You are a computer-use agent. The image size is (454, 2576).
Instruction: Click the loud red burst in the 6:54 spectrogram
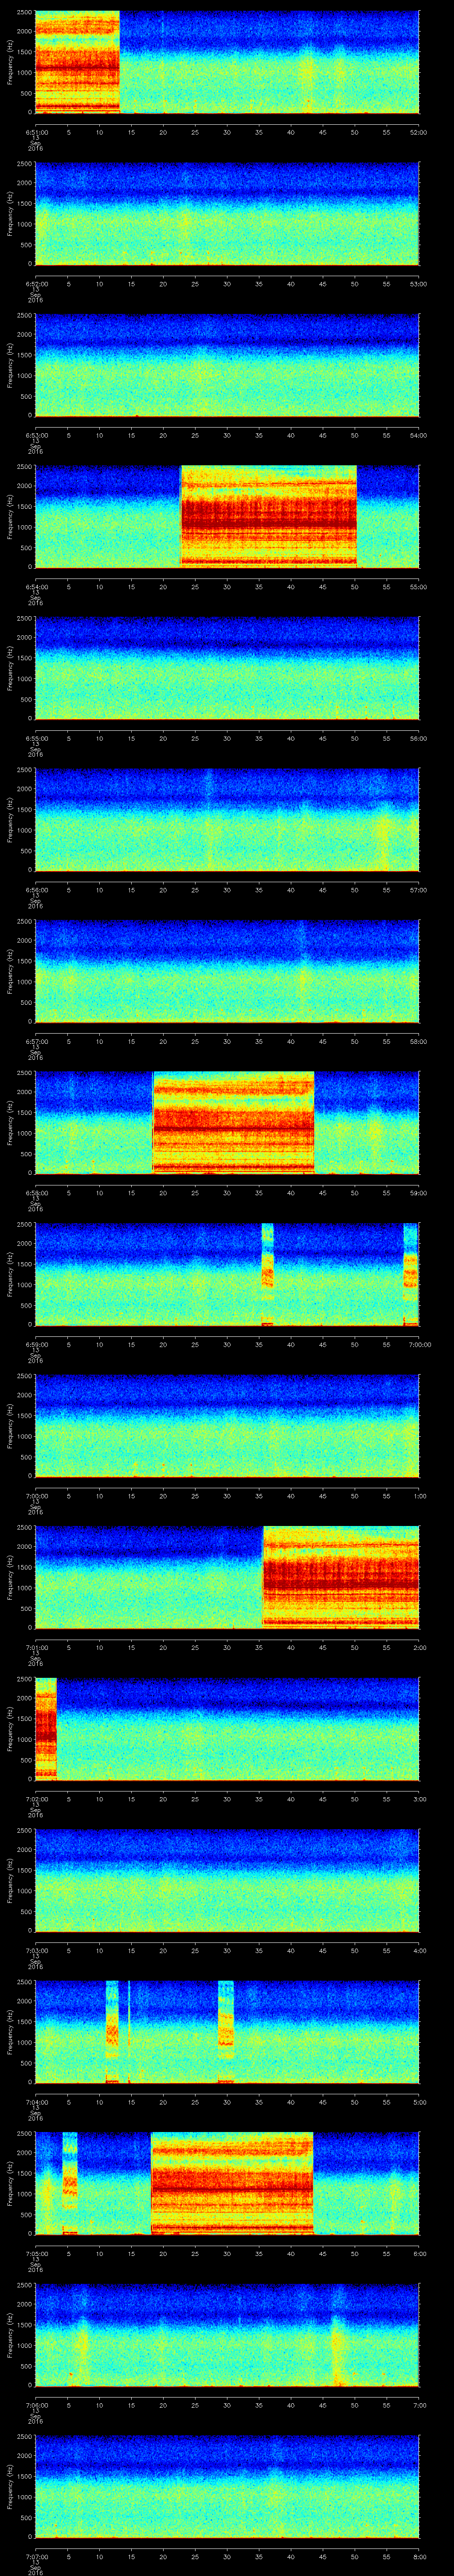(x=268, y=516)
